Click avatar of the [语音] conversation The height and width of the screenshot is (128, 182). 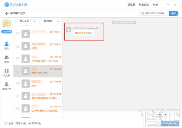(x=25, y=46)
